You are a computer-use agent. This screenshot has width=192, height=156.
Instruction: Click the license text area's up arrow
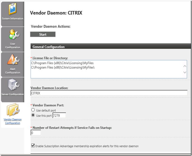click(185, 66)
